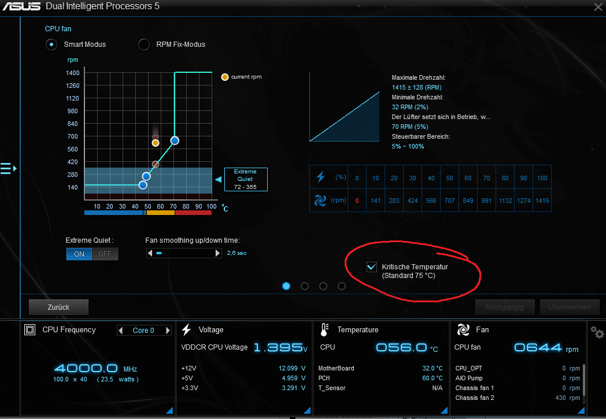
Task: Click the orange mid-temperature color bar
Action: (x=161, y=213)
